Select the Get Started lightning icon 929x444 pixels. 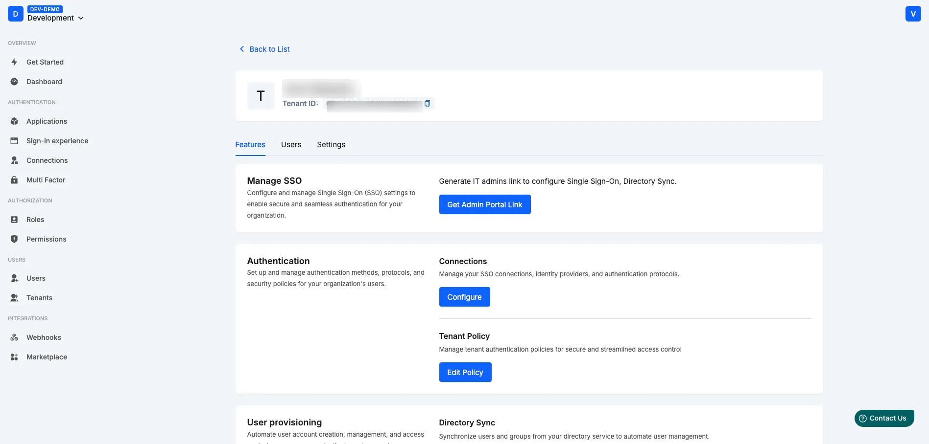[x=14, y=62]
